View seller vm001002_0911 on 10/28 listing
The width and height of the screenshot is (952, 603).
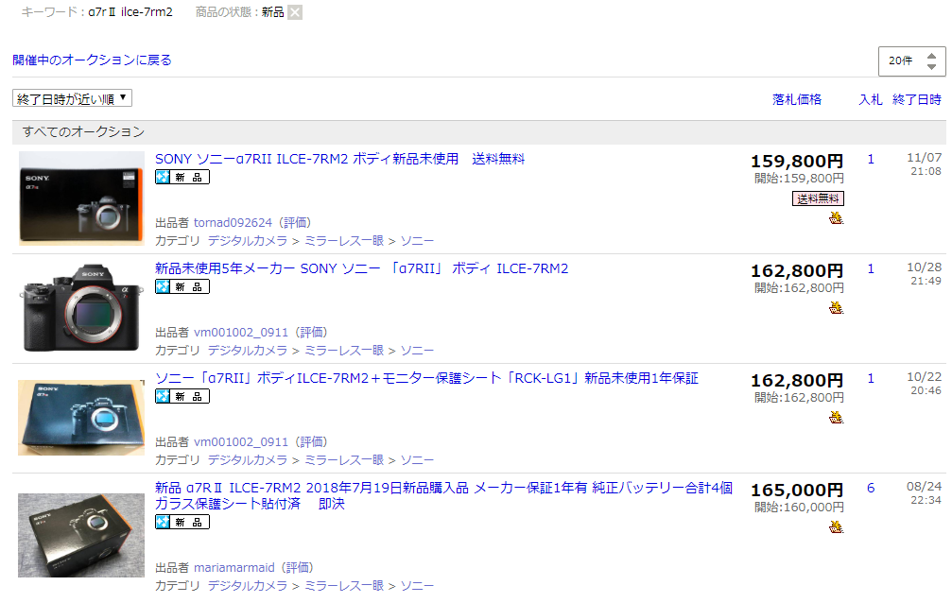point(241,332)
